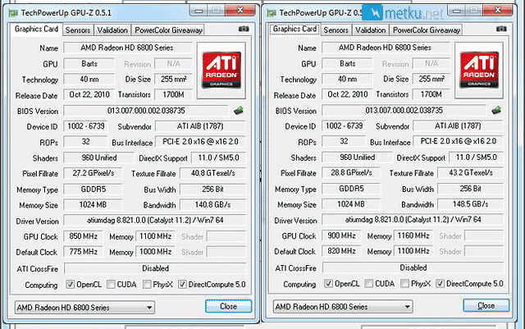Click Bus Width 256 Bit in left window

(212, 190)
